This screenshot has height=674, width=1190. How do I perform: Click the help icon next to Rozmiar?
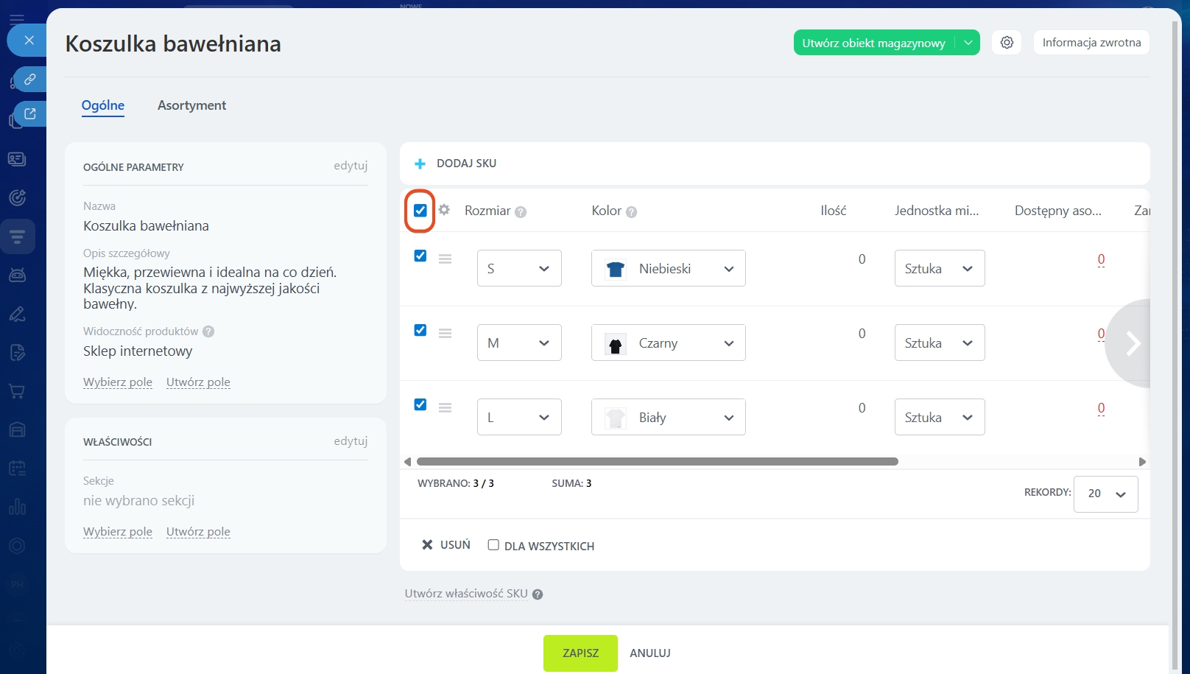[521, 212]
